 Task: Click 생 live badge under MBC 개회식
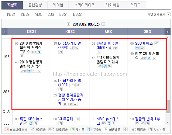[x=105, y=66]
